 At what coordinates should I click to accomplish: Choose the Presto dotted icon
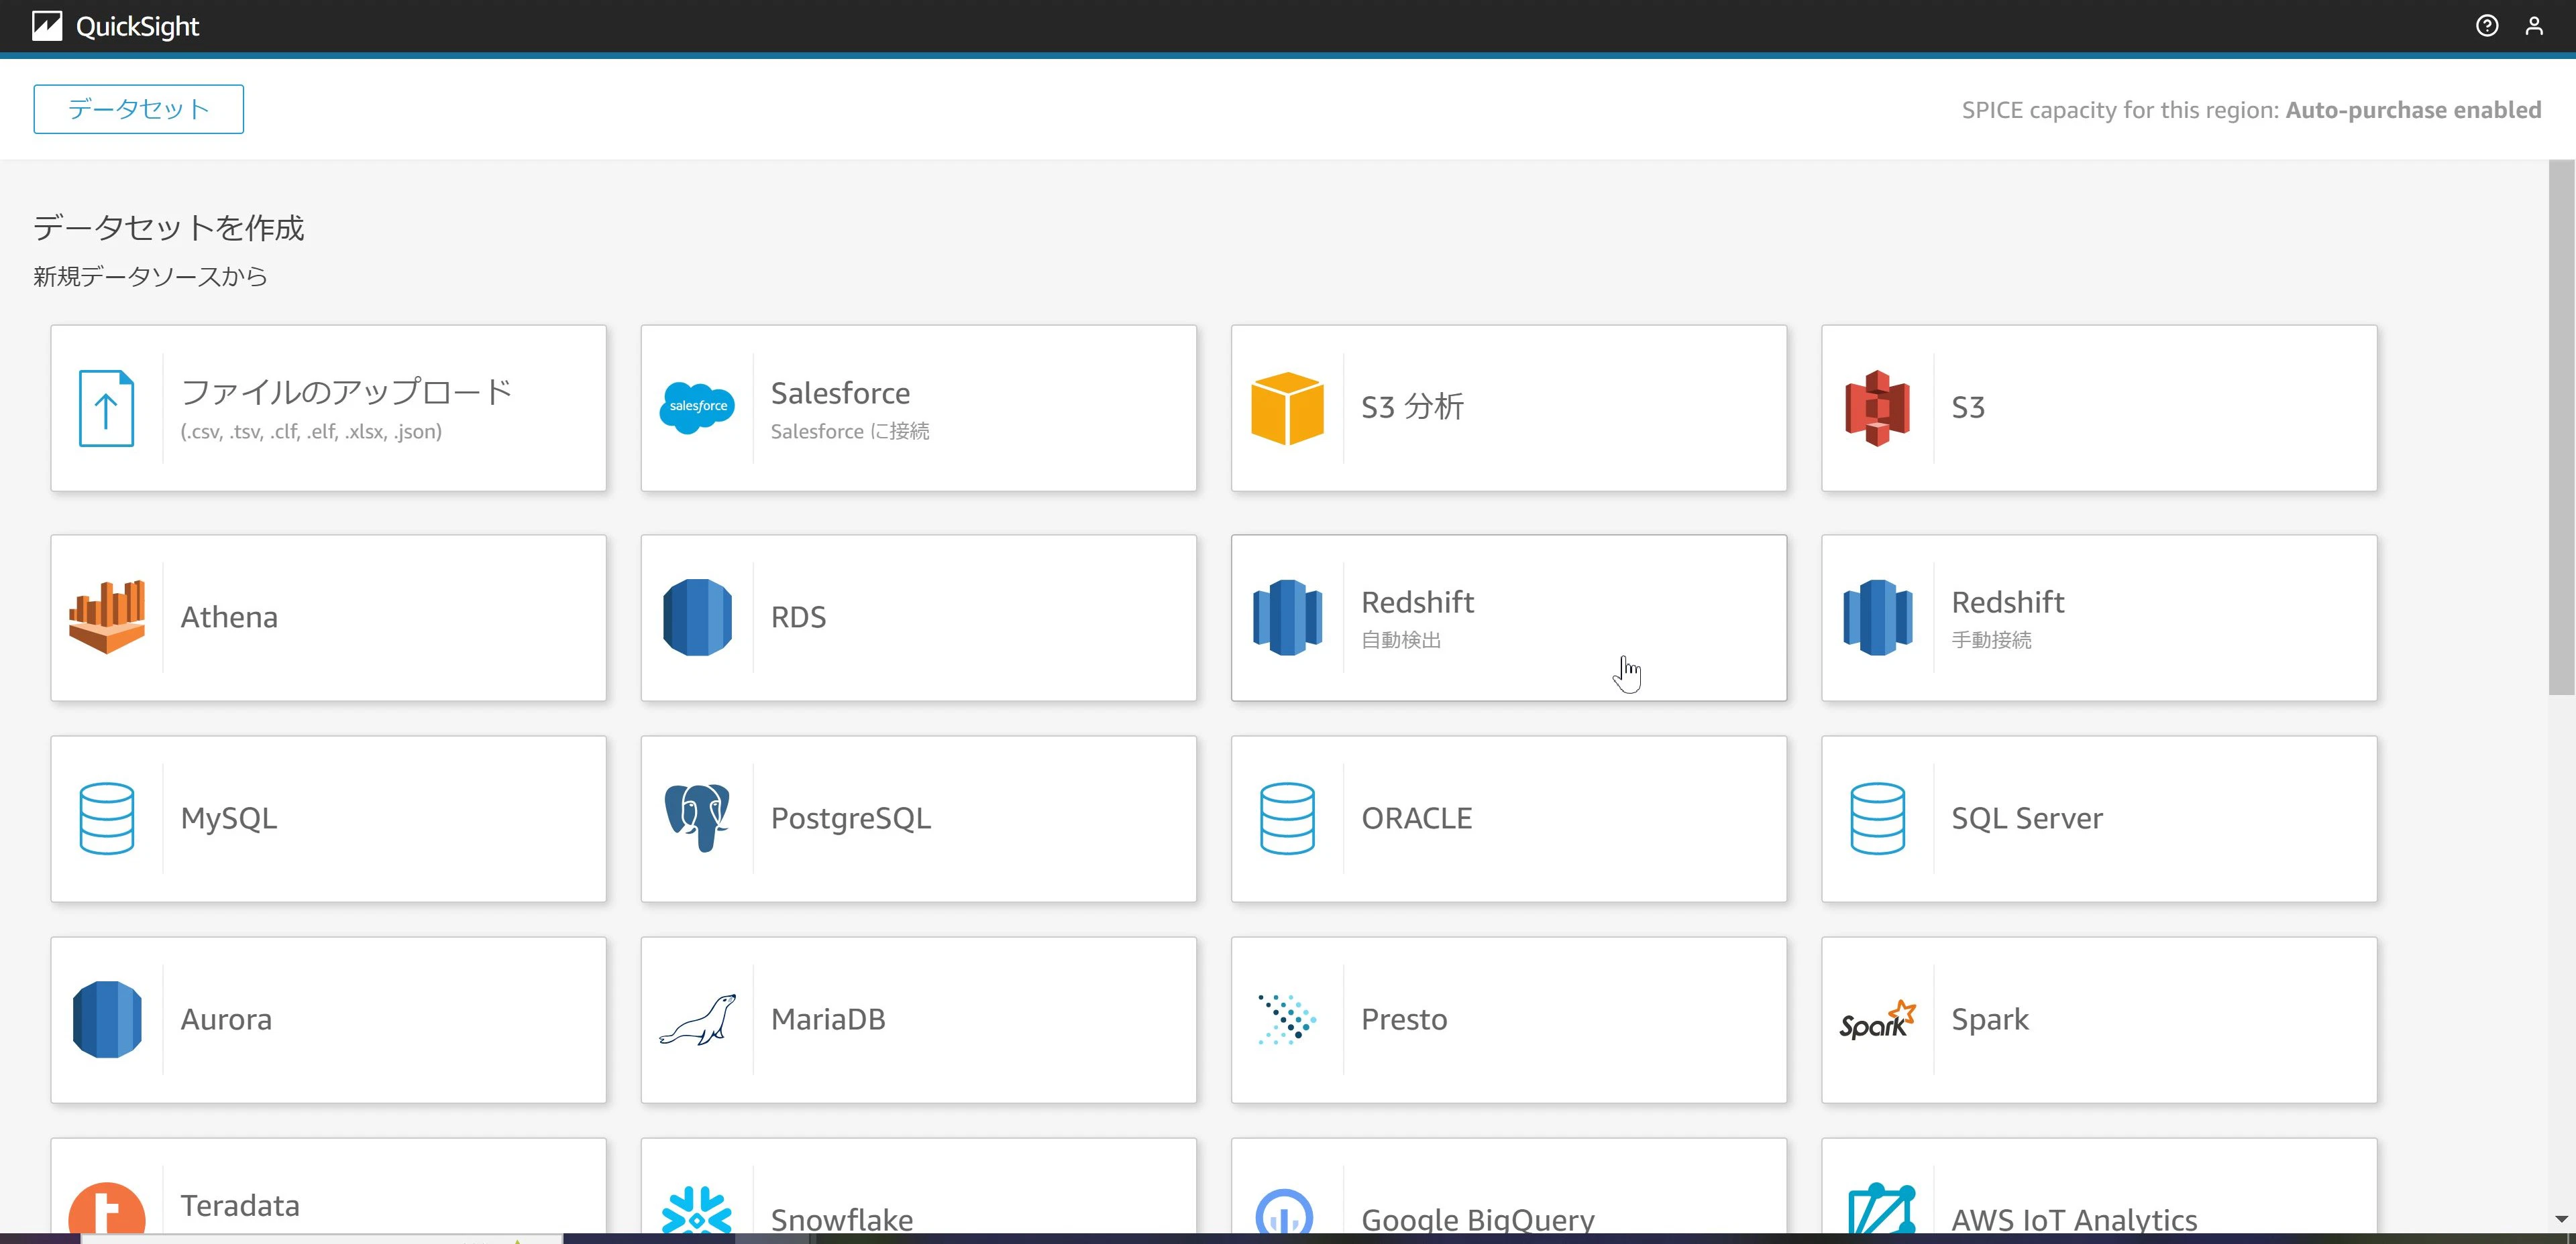tap(1288, 1019)
